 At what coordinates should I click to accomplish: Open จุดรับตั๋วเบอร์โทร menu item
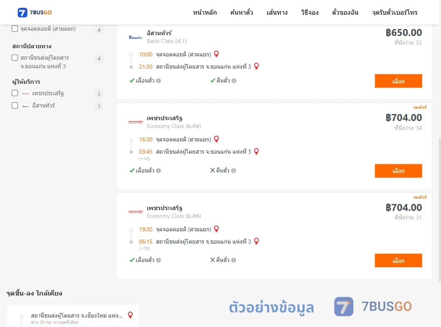click(x=394, y=12)
